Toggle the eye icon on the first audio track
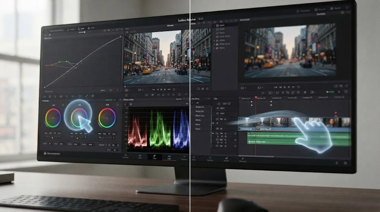The width and height of the screenshot is (380, 212). click(213, 133)
